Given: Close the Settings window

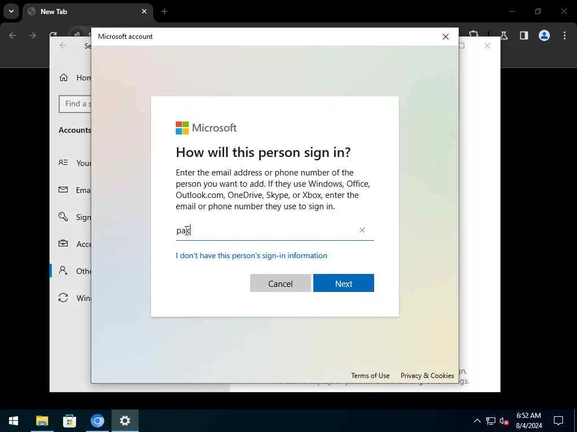Looking at the screenshot, I should coord(487,46).
